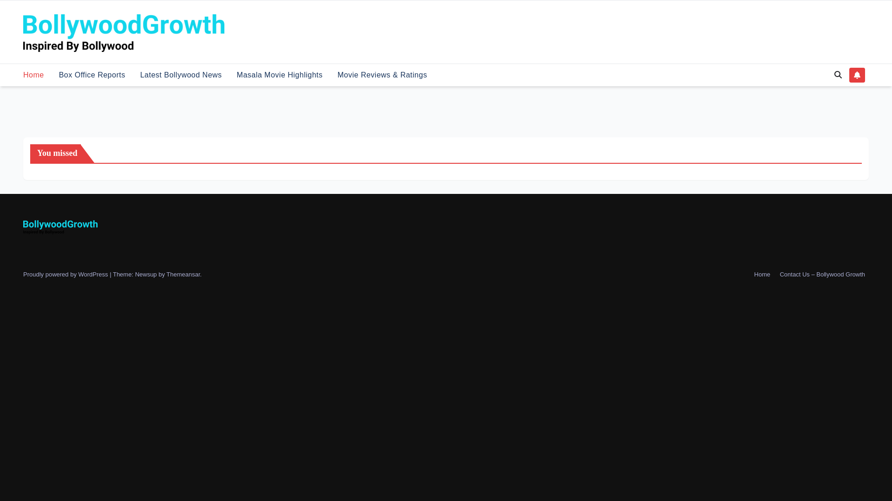This screenshot has width=892, height=501.
Task: Click the BollywoodGrowth footer logo
Action: pos(60,227)
